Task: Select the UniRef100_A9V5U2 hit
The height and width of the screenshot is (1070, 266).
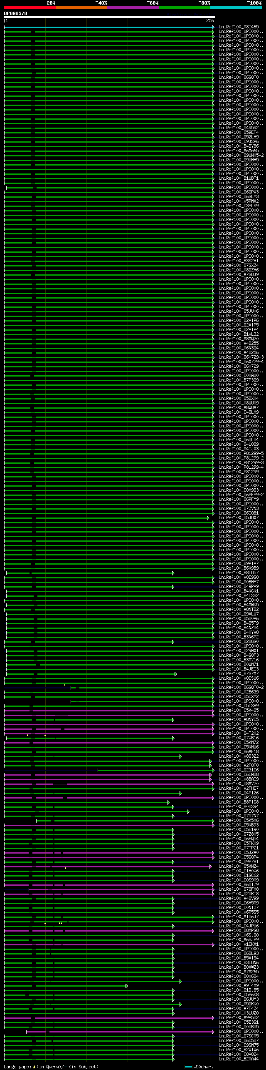Action: pos(239,1018)
